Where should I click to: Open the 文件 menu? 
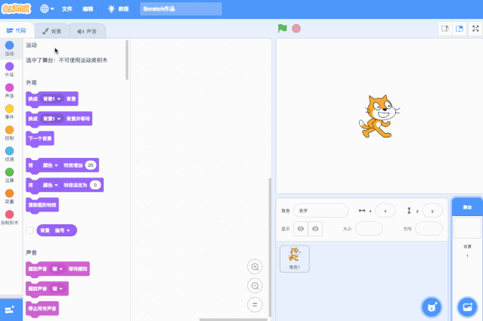coord(67,8)
